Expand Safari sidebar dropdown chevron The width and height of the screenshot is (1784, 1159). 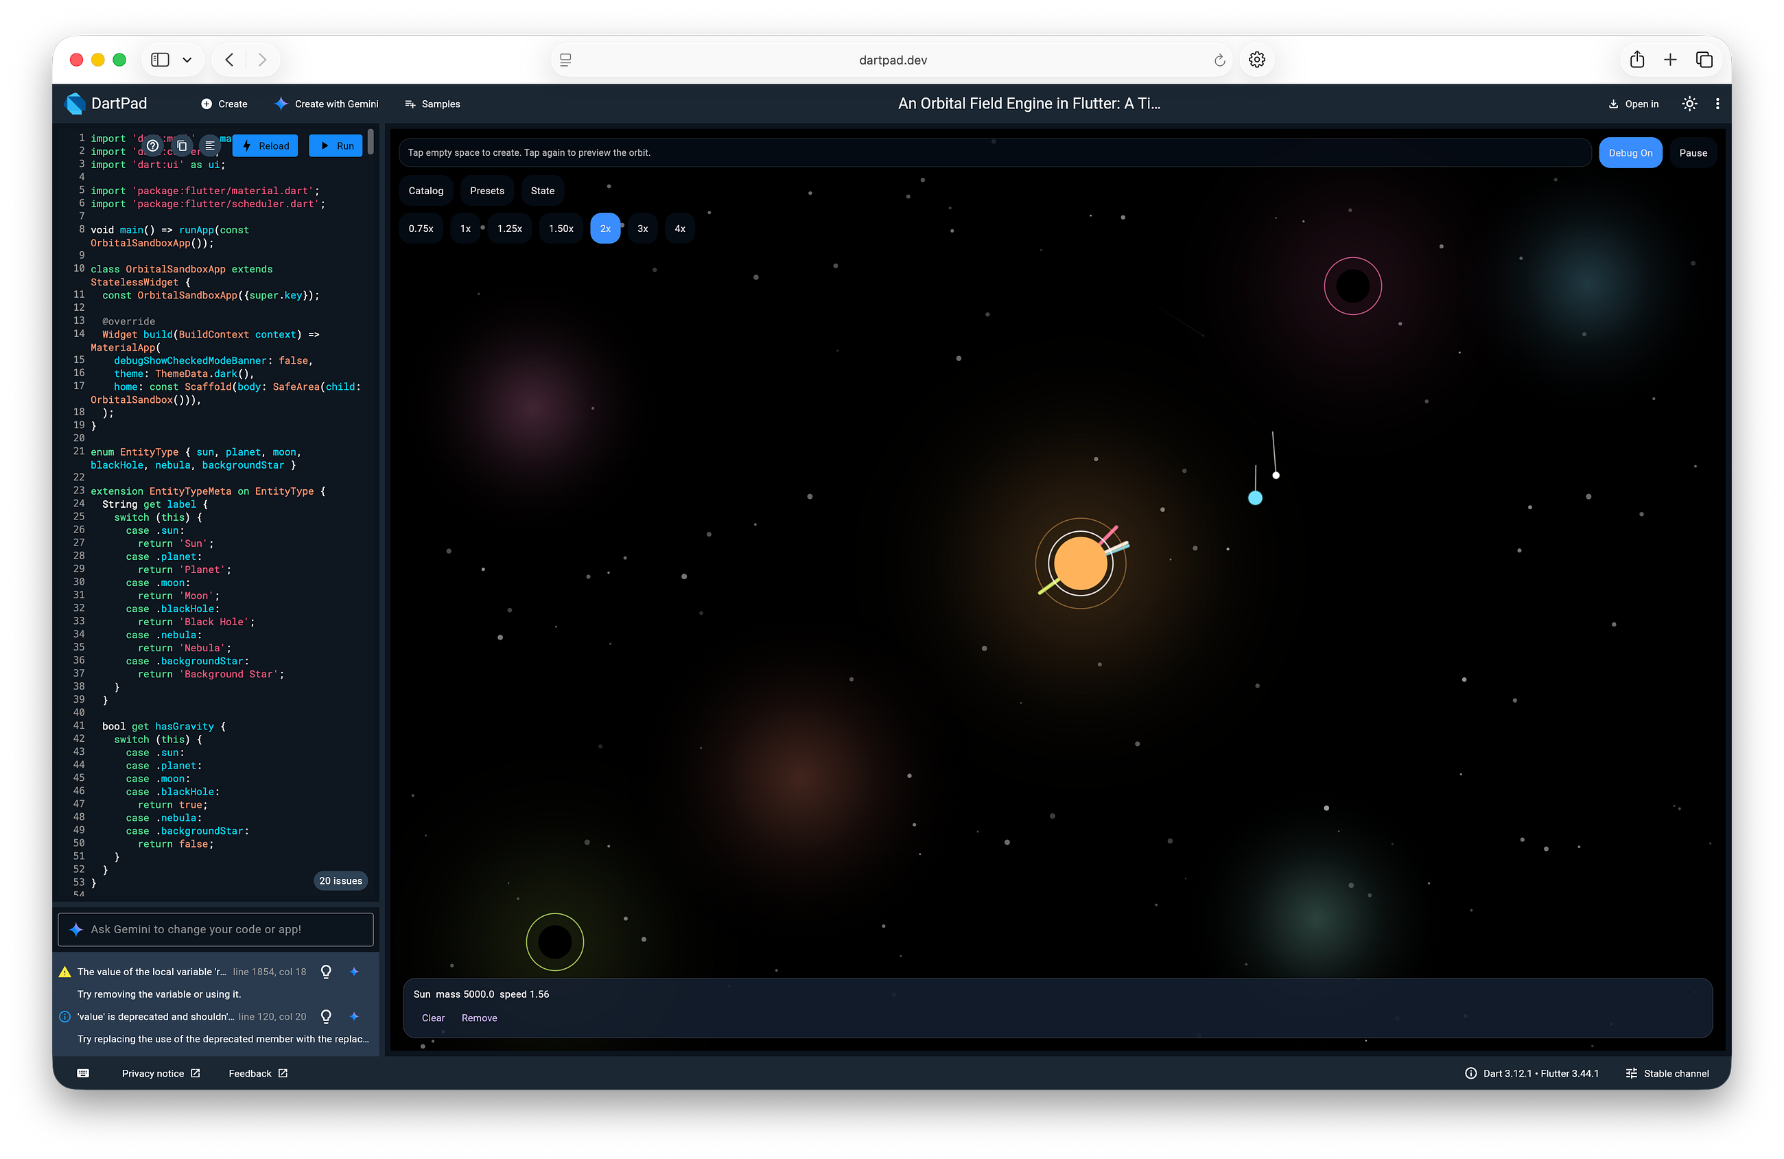(x=187, y=60)
